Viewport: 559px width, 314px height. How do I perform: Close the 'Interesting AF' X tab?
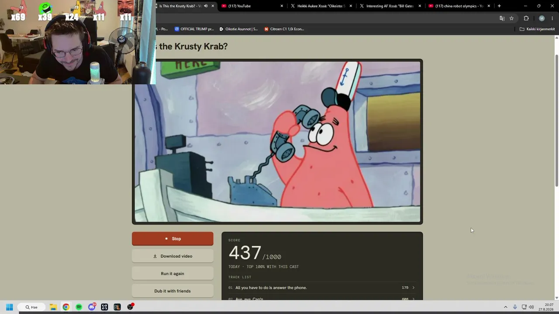coord(420,6)
